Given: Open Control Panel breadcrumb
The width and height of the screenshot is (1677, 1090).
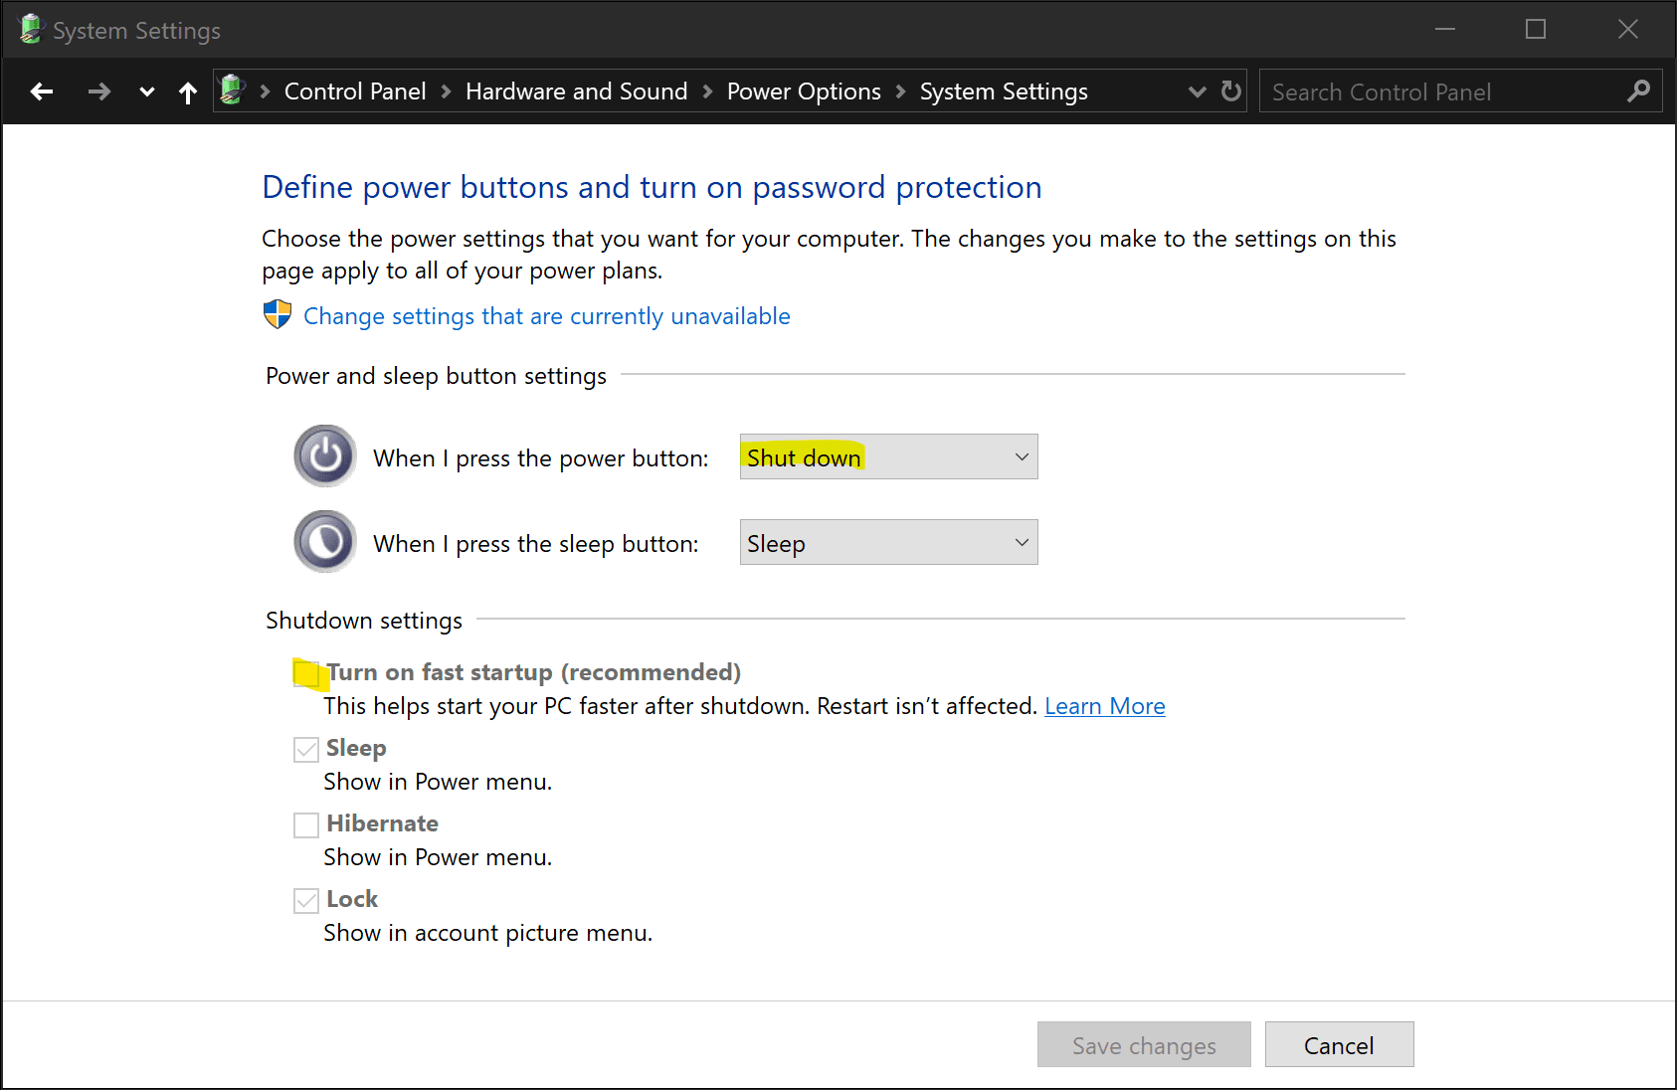Looking at the screenshot, I should pyautogui.click(x=355, y=91).
